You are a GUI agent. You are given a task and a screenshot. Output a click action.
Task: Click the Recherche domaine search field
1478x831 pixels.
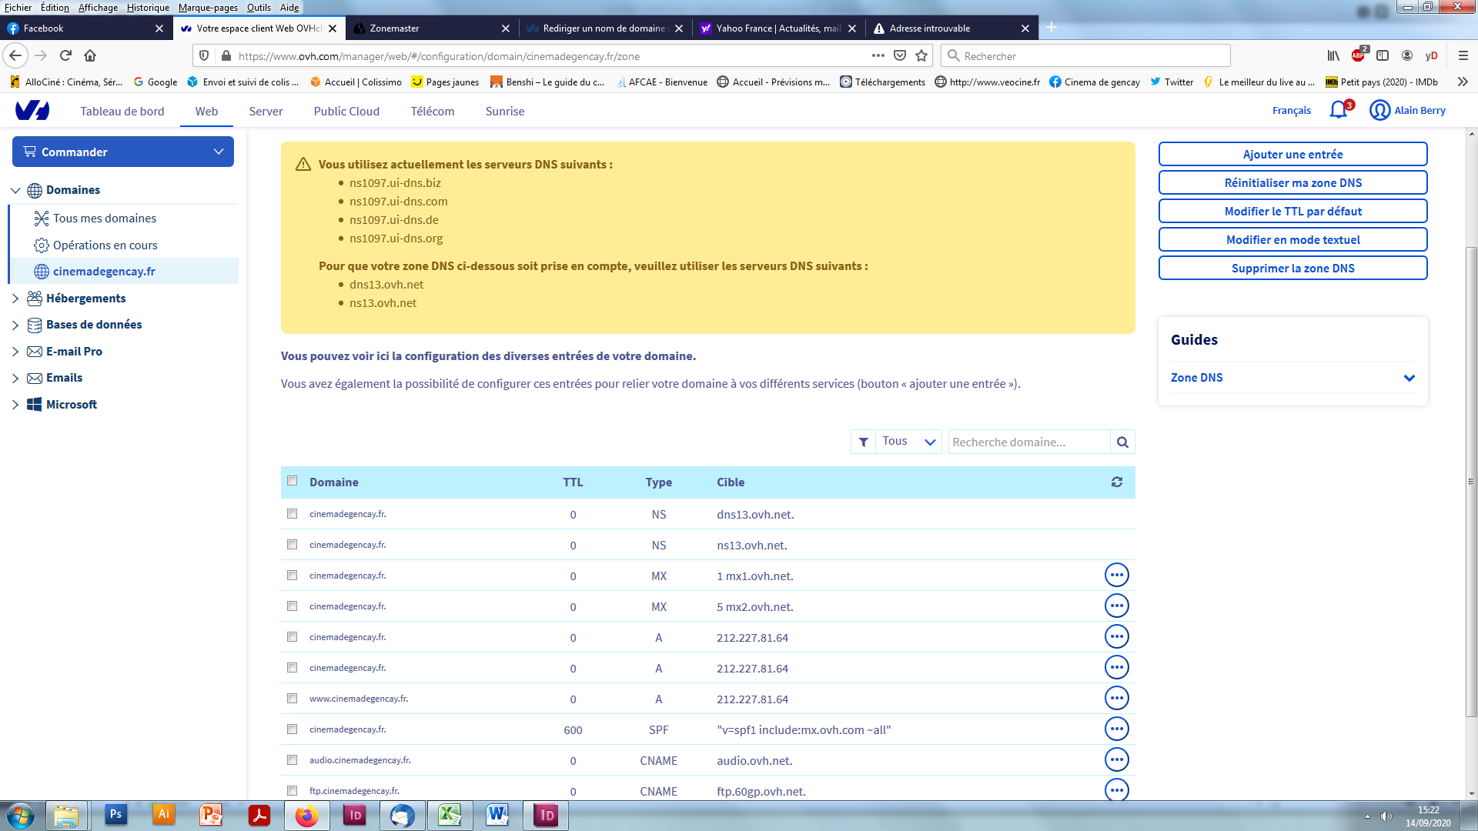[1028, 442]
